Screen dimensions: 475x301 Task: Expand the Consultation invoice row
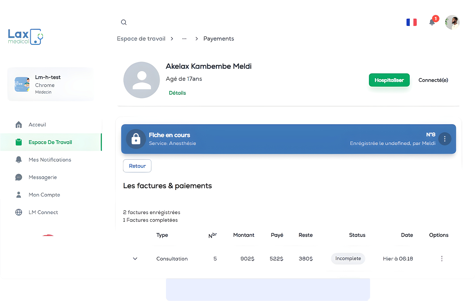coord(135,259)
